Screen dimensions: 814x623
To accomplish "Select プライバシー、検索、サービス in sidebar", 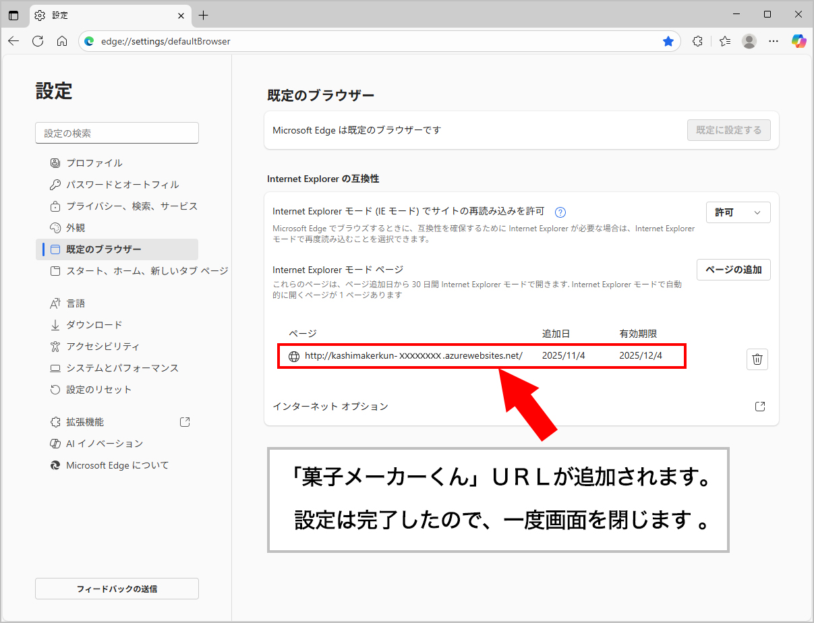I will [132, 206].
